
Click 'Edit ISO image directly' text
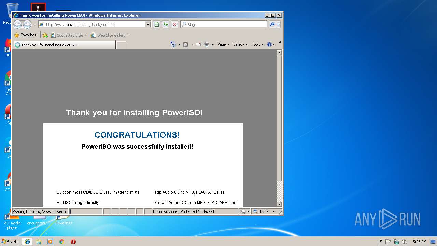pyautogui.click(x=78, y=203)
